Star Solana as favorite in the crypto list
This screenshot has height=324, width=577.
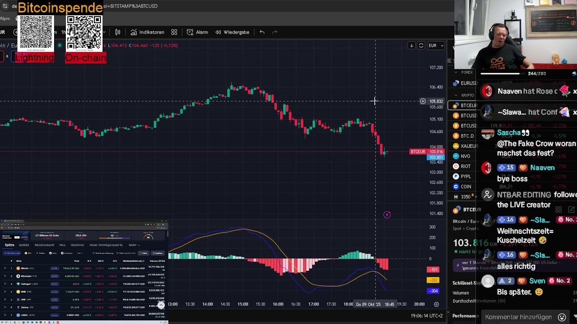pyautogui.click(x=5, y=307)
